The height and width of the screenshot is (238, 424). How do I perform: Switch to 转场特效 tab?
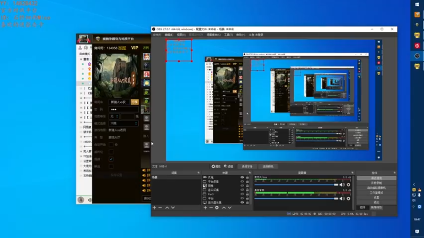pos(376,207)
